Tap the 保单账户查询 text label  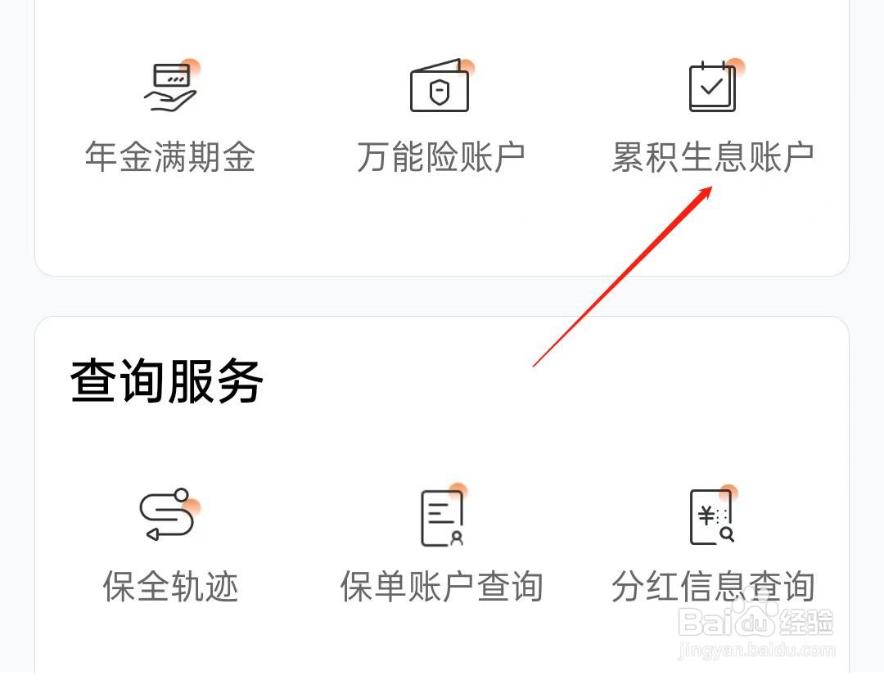[441, 587]
